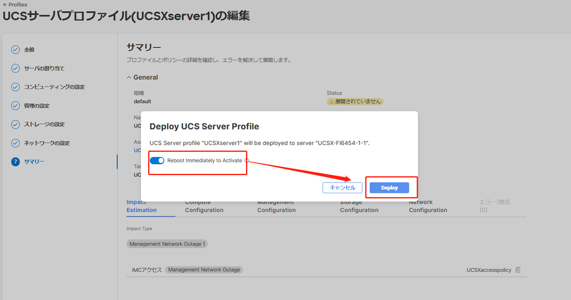Open the コンピューティングの設定 step
This screenshot has height=300, width=571.
tap(54, 87)
